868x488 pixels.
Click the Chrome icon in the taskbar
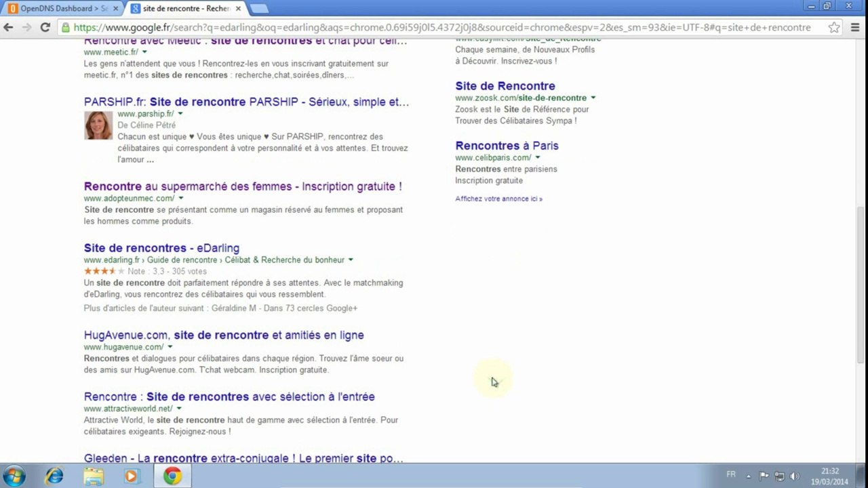(x=172, y=476)
